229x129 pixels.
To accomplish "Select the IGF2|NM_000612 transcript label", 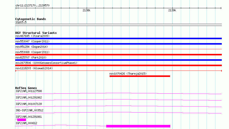I will point(26,123).
